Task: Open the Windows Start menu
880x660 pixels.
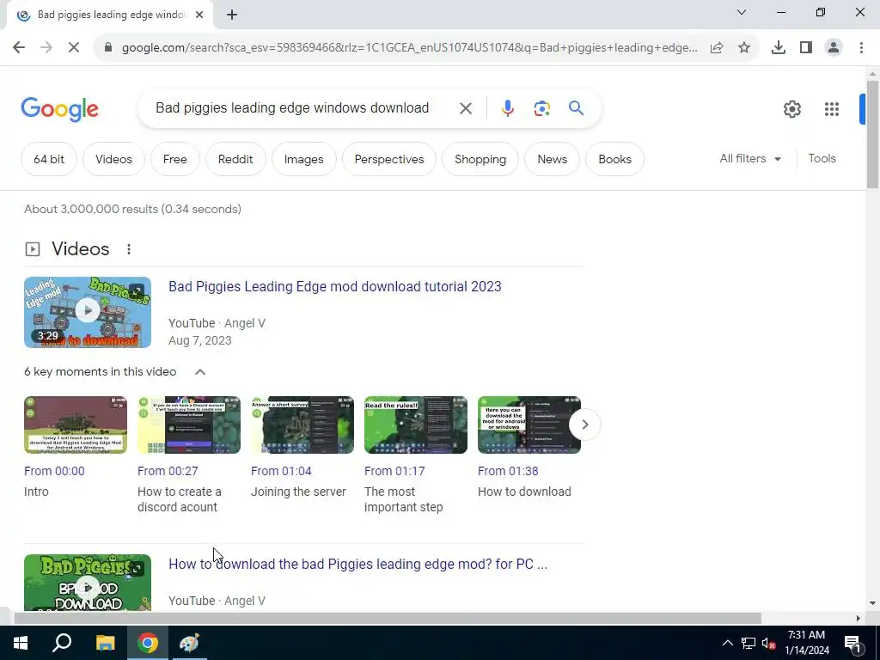Action: point(21,643)
